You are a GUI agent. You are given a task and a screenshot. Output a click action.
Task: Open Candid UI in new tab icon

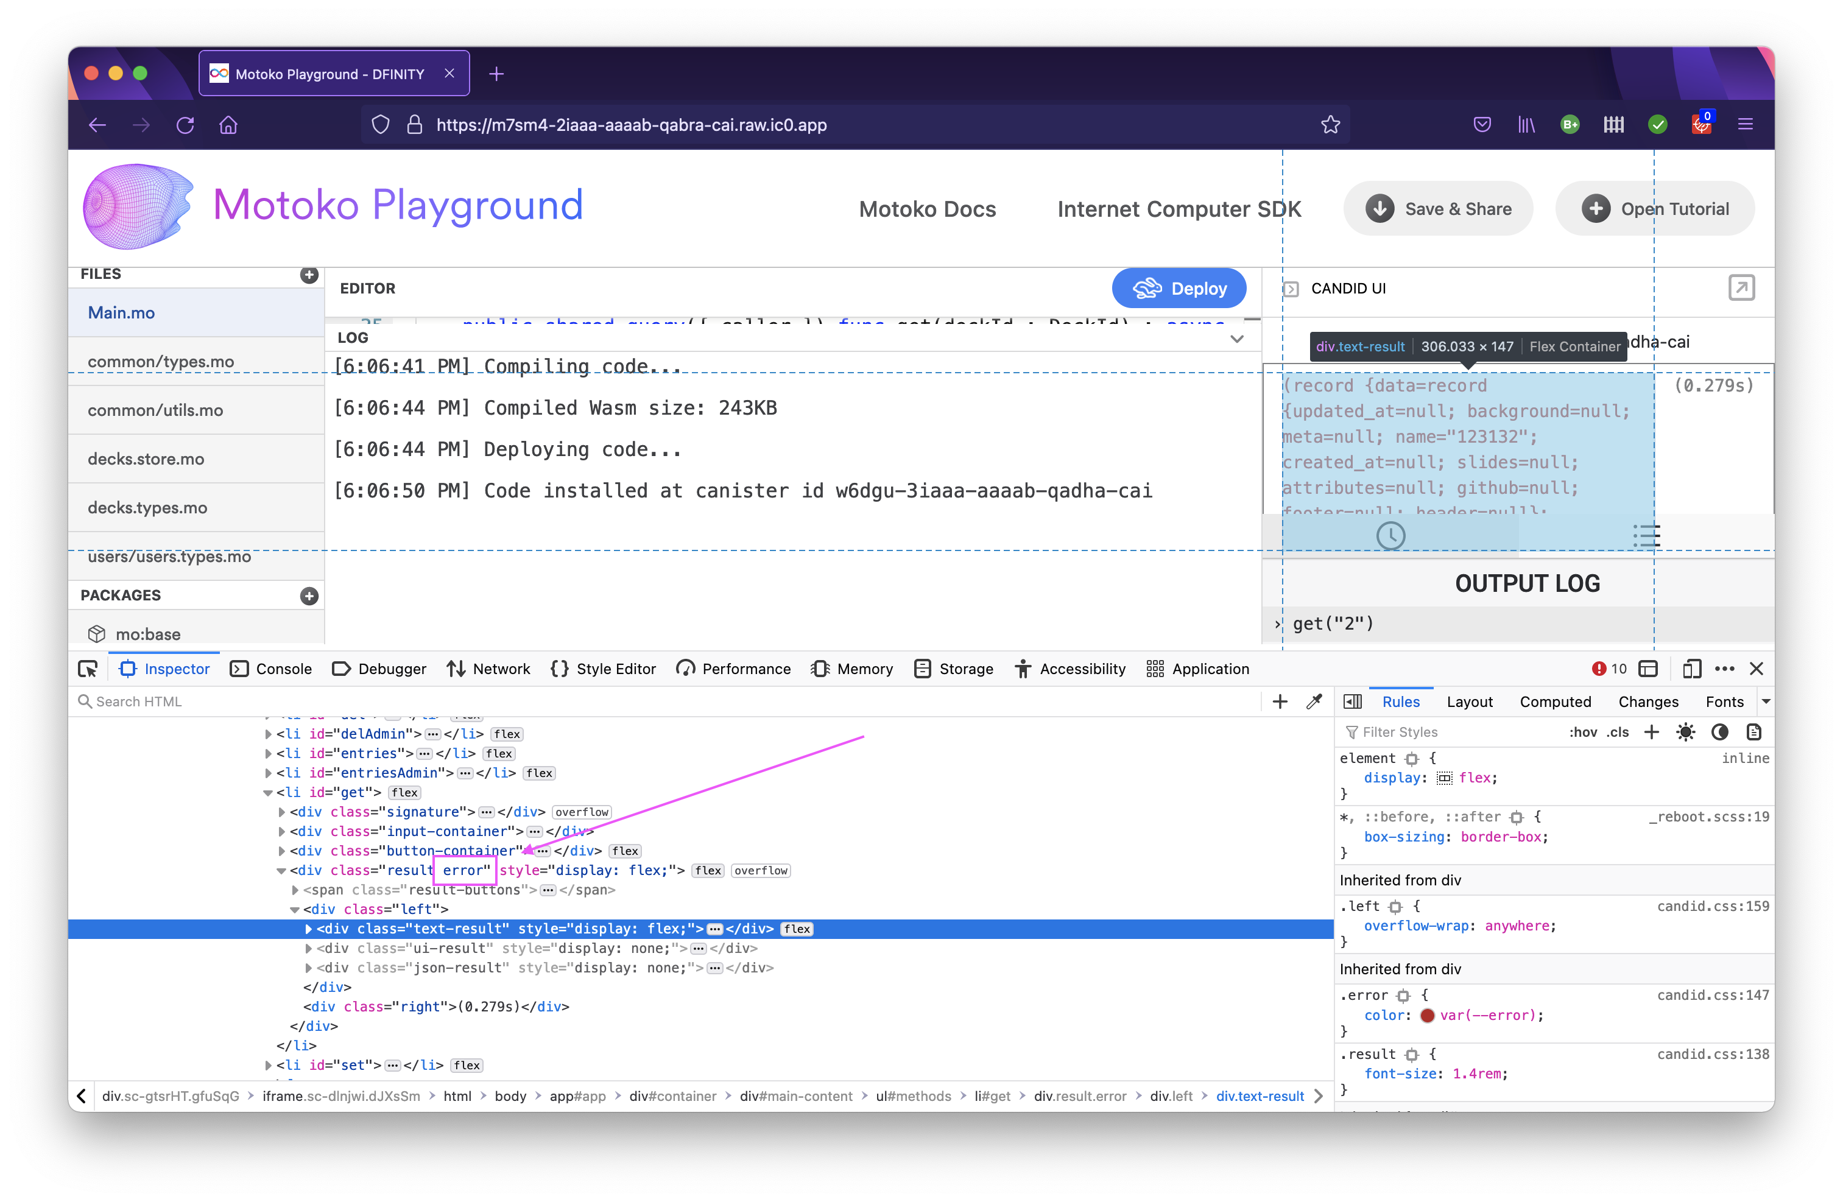coord(1741,288)
